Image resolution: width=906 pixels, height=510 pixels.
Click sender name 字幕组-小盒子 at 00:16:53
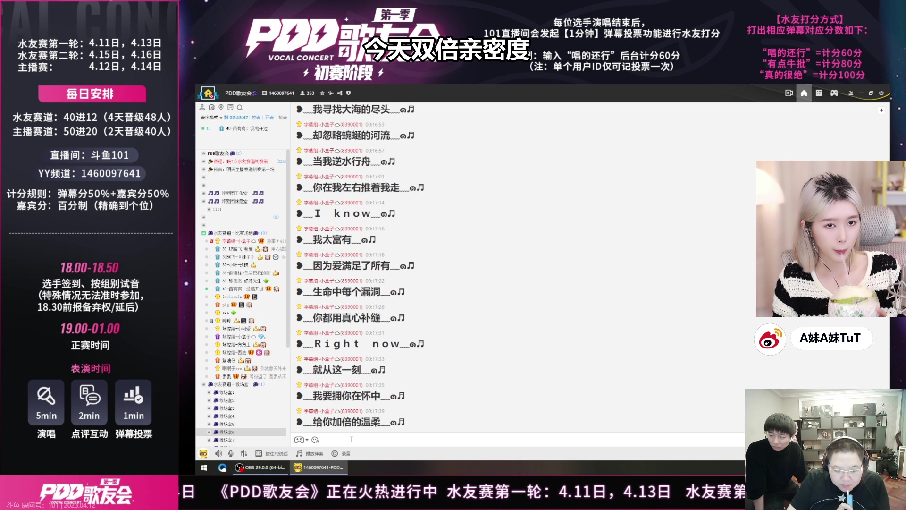tap(319, 125)
